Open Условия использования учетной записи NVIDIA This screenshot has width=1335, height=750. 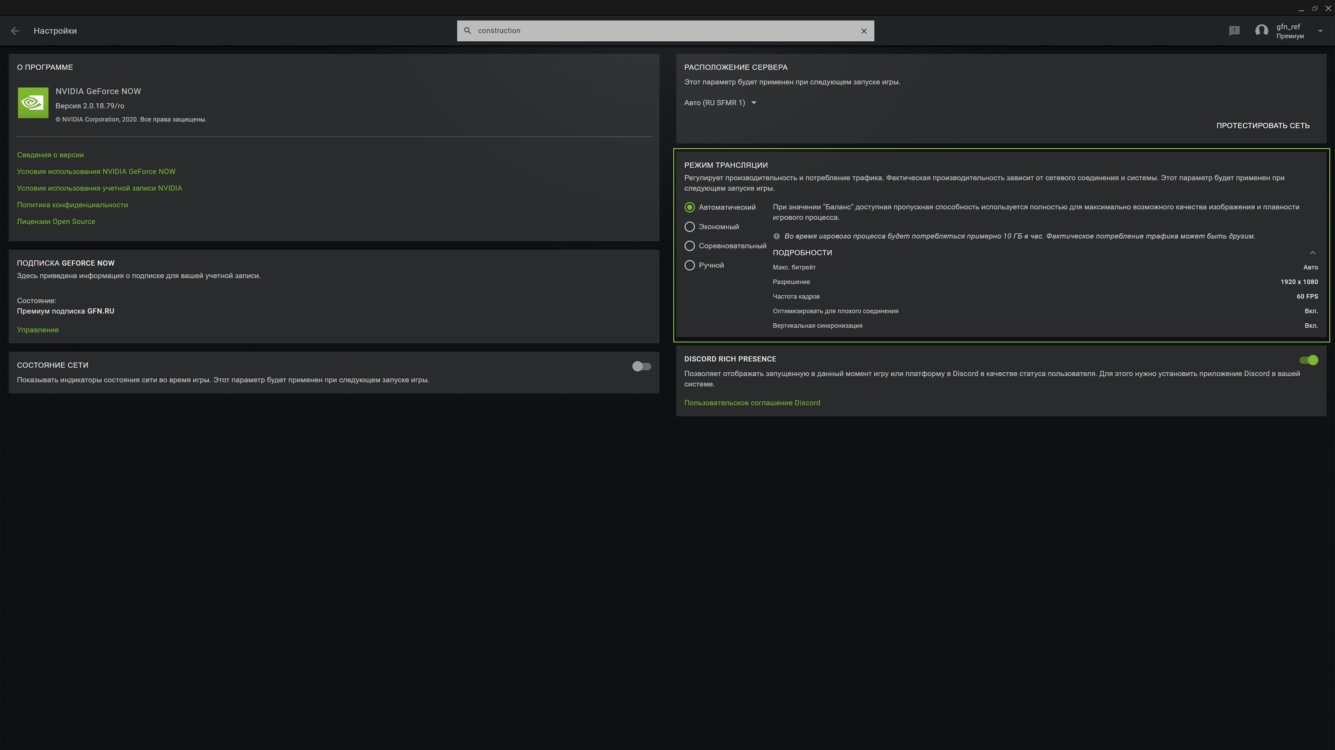99,189
